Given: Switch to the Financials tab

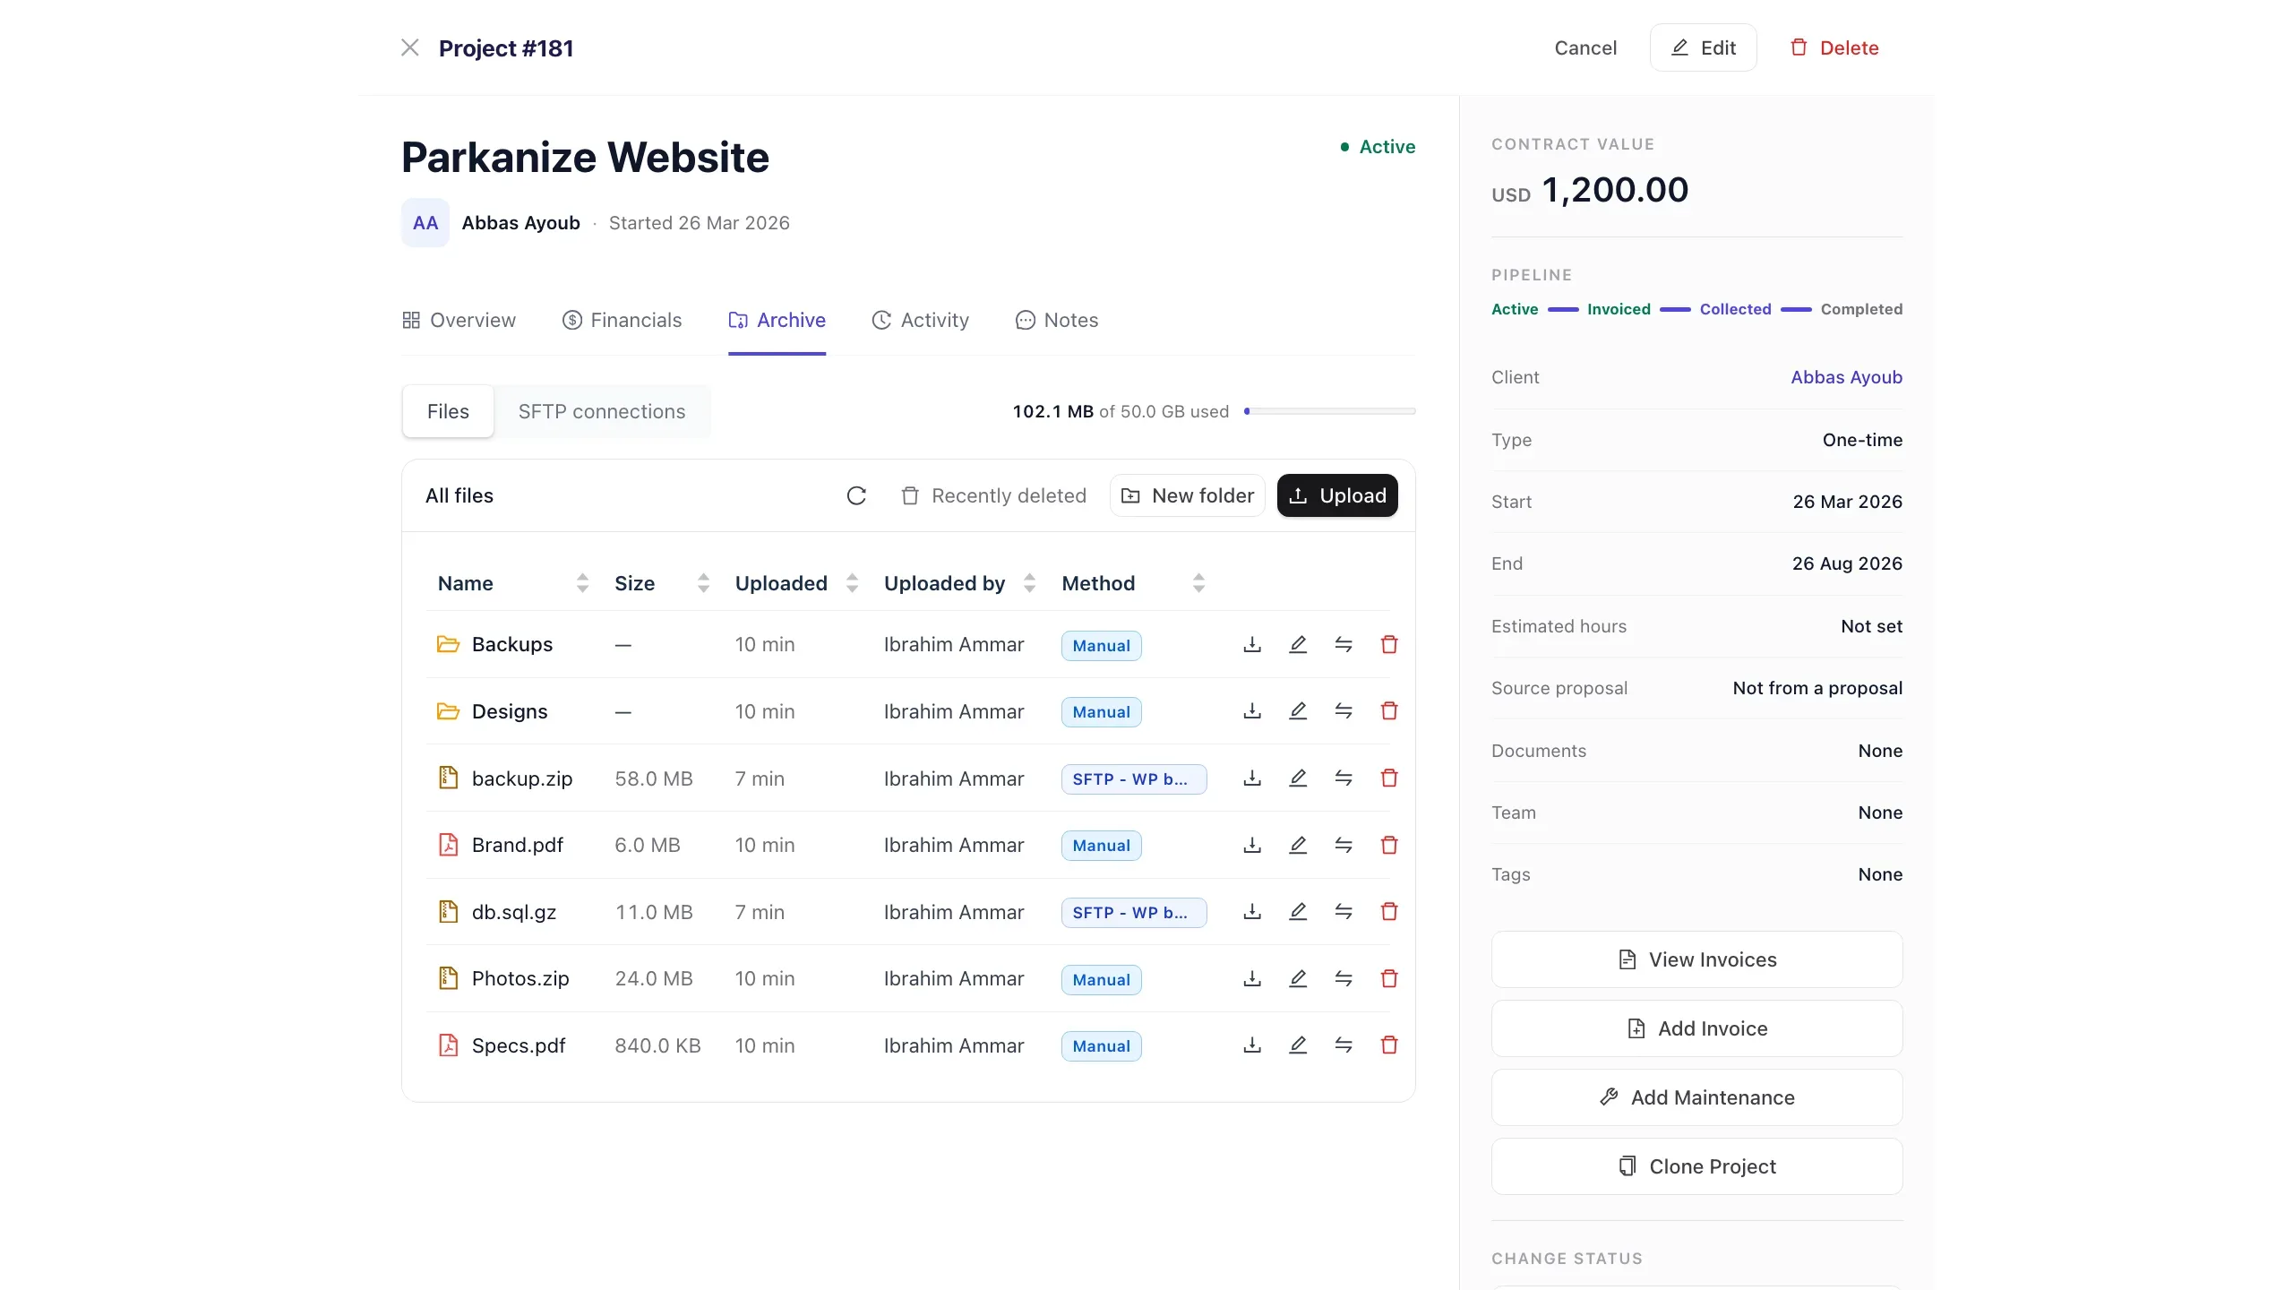Looking at the screenshot, I should click(622, 320).
